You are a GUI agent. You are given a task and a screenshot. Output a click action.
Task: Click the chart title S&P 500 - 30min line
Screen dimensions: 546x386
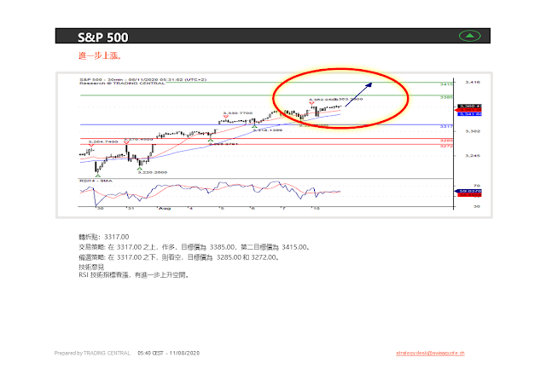143,79
